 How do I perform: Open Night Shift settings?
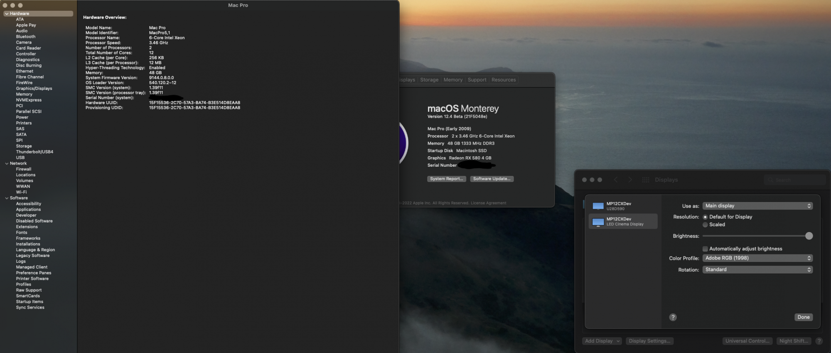pos(794,341)
